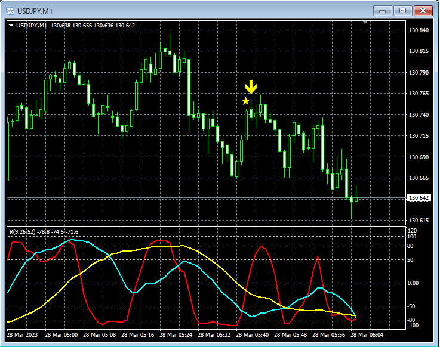Click the OHLC values 130.638 130.656 130.636 130.642
Image resolution: width=440 pixels, height=347 pixels.
pyautogui.click(x=93, y=26)
